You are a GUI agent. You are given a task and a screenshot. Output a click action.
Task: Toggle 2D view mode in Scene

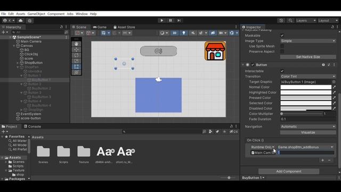pyautogui.click(x=174, y=33)
